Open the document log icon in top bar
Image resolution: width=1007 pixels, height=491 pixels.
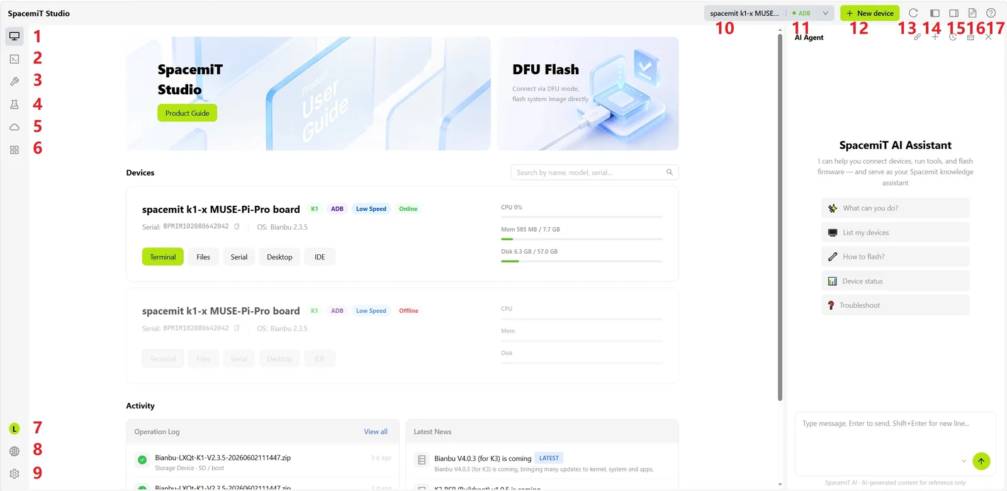point(972,13)
